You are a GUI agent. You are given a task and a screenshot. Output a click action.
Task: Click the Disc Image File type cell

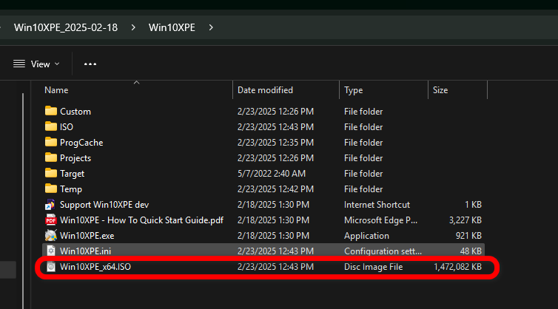tap(373, 267)
